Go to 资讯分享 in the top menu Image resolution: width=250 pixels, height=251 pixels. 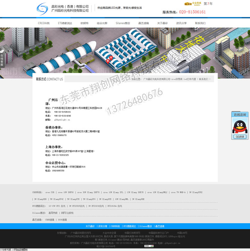pos(181,23)
